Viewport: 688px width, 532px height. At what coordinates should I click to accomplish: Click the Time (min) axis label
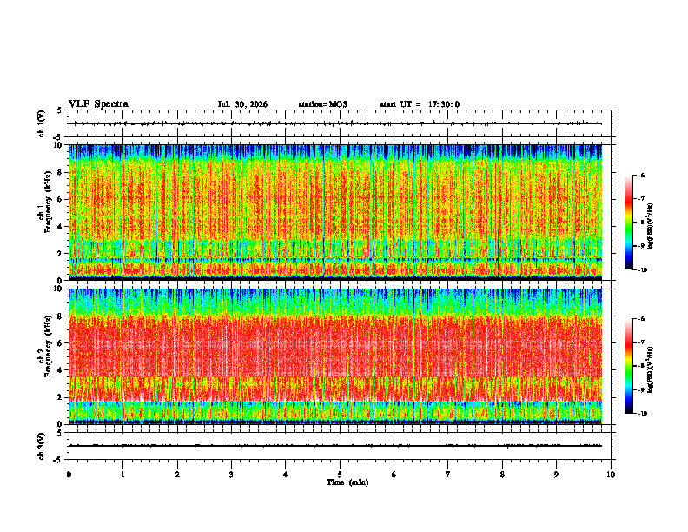click(x=347, y=482)
